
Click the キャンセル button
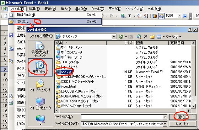pyautogui.click(x=183, y=124)
